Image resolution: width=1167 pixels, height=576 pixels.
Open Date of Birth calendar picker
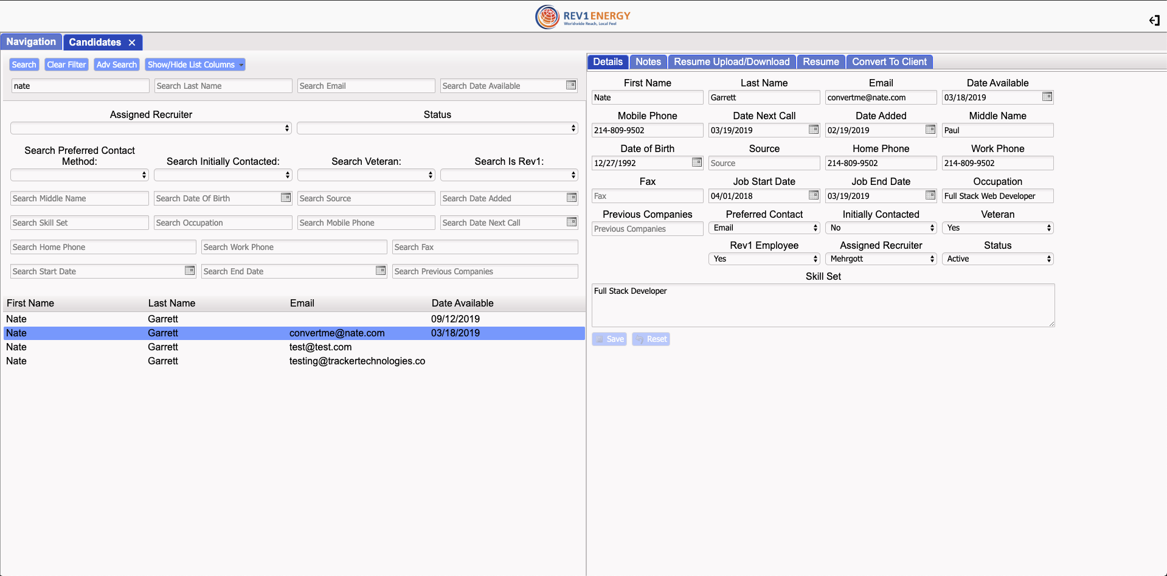(x=697, y=162)
